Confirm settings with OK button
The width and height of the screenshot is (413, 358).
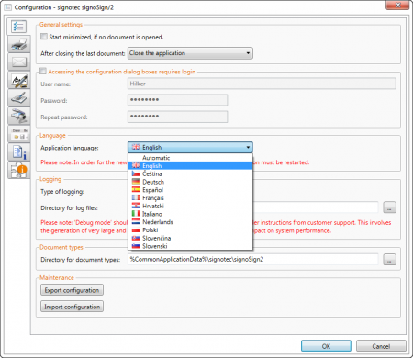coord(326,346)
